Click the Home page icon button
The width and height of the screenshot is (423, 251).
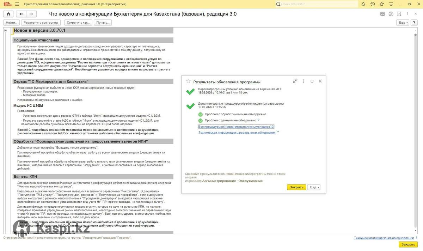pos(8,14)
